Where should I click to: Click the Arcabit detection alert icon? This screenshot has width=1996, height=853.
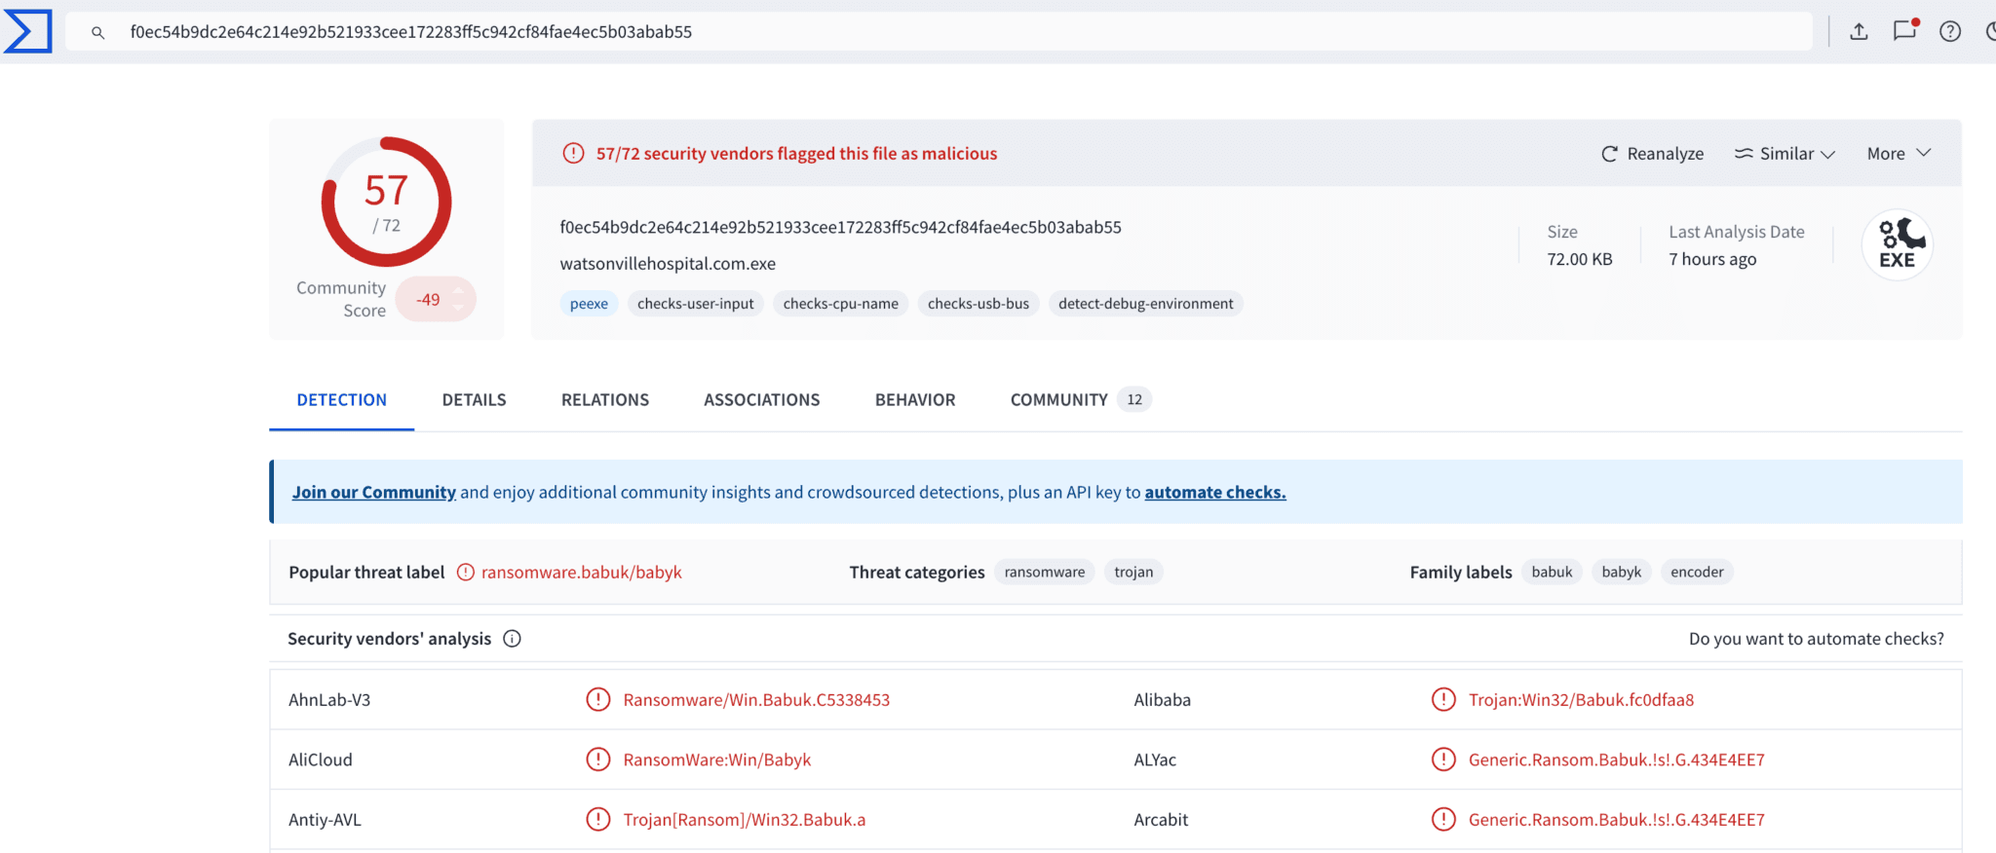(x=1442, y=820)
